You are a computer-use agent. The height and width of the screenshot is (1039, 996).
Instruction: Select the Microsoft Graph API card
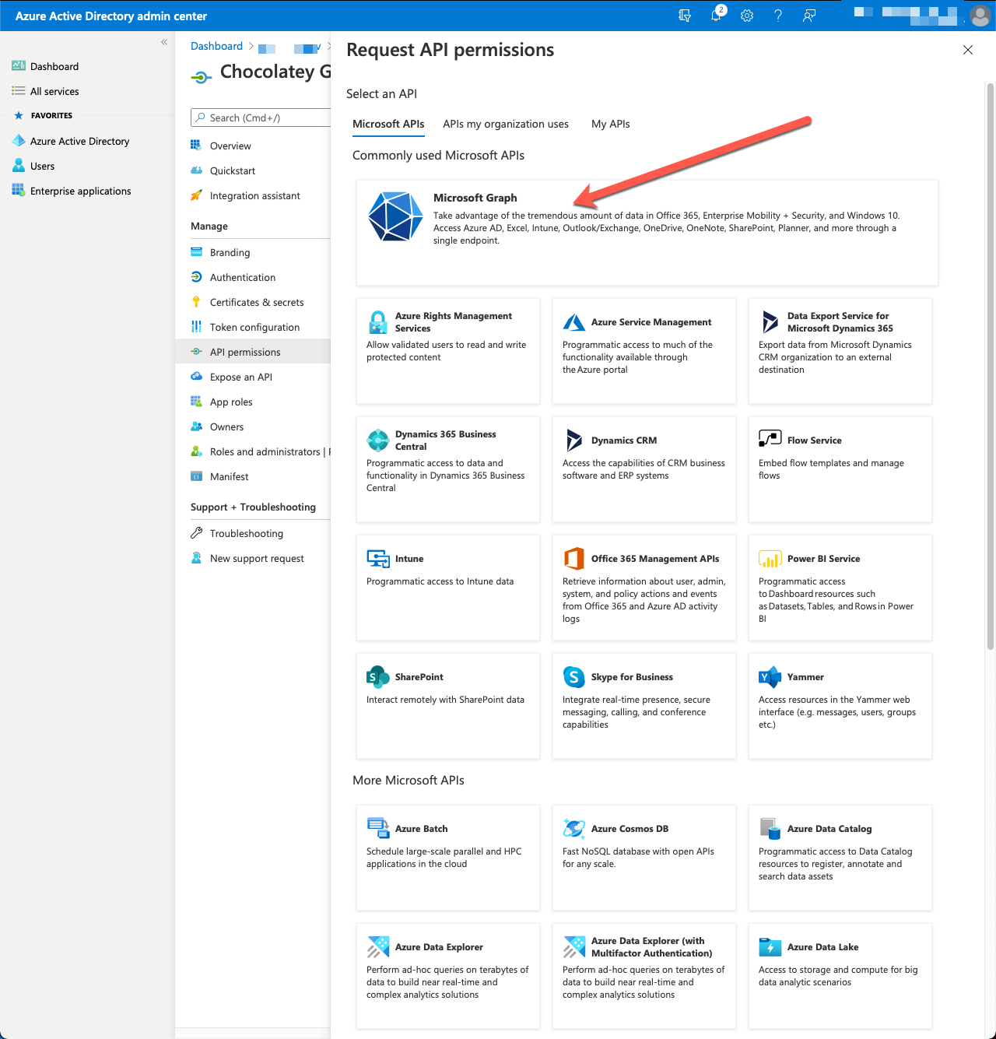coord(647,233)
